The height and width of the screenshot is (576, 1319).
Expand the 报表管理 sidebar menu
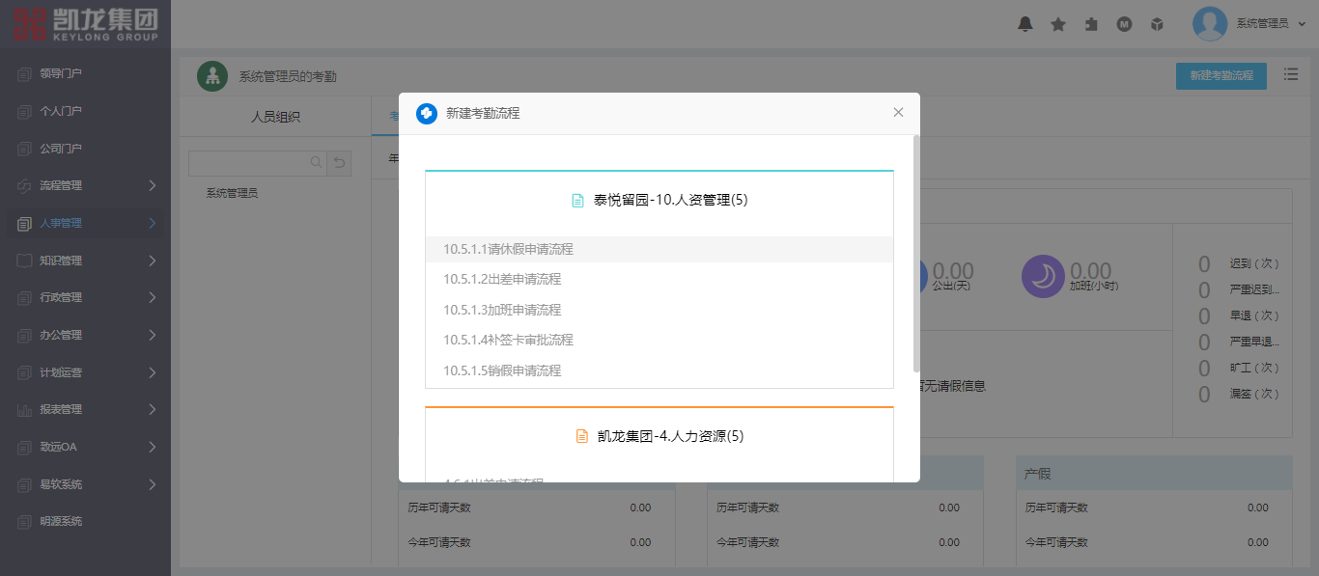pos(85,409)
